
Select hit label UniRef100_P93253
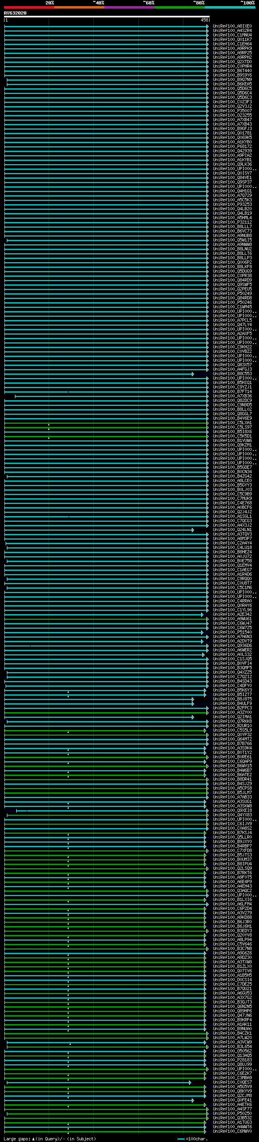pyautogui.click(x=232, y=204)
